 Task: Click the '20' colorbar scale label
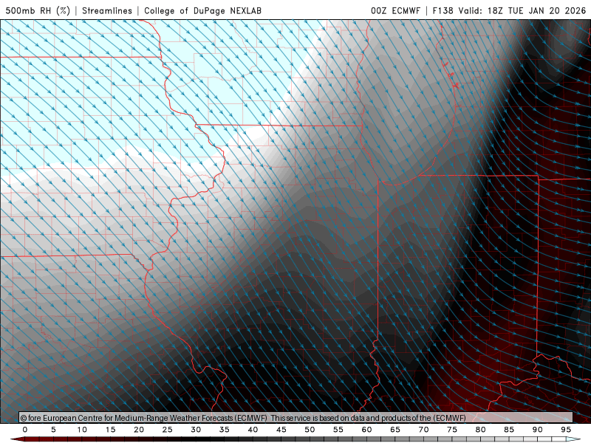pos(139,430)
